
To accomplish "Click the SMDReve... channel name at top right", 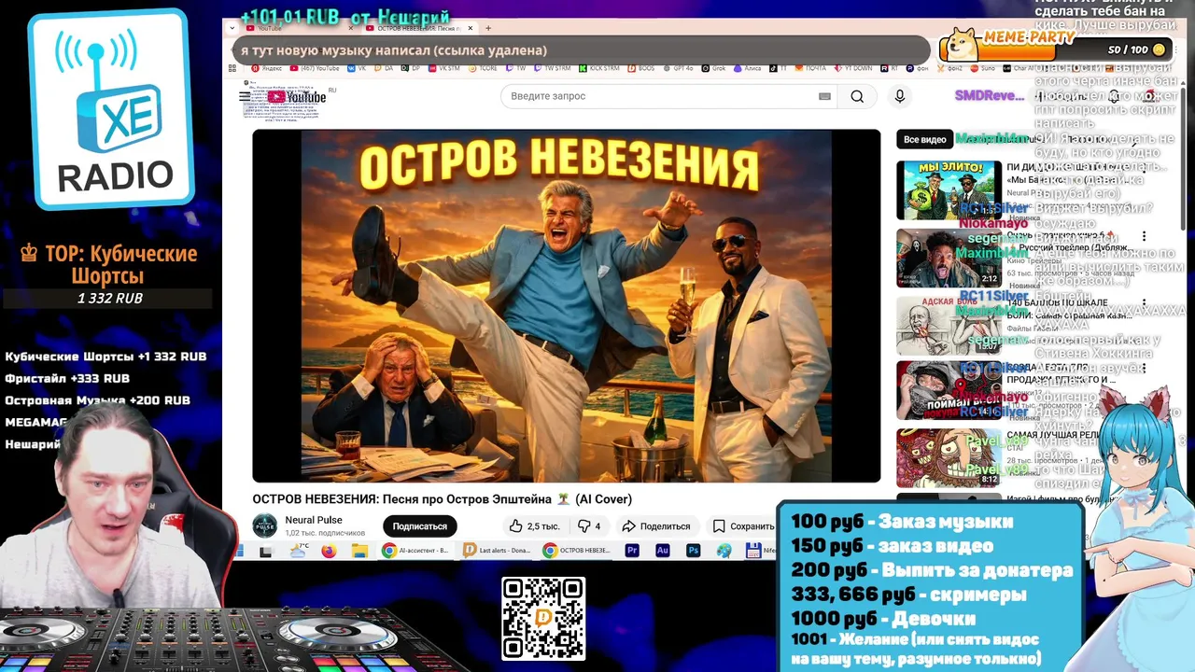I will pyautogui.click(x=989, y=96).
